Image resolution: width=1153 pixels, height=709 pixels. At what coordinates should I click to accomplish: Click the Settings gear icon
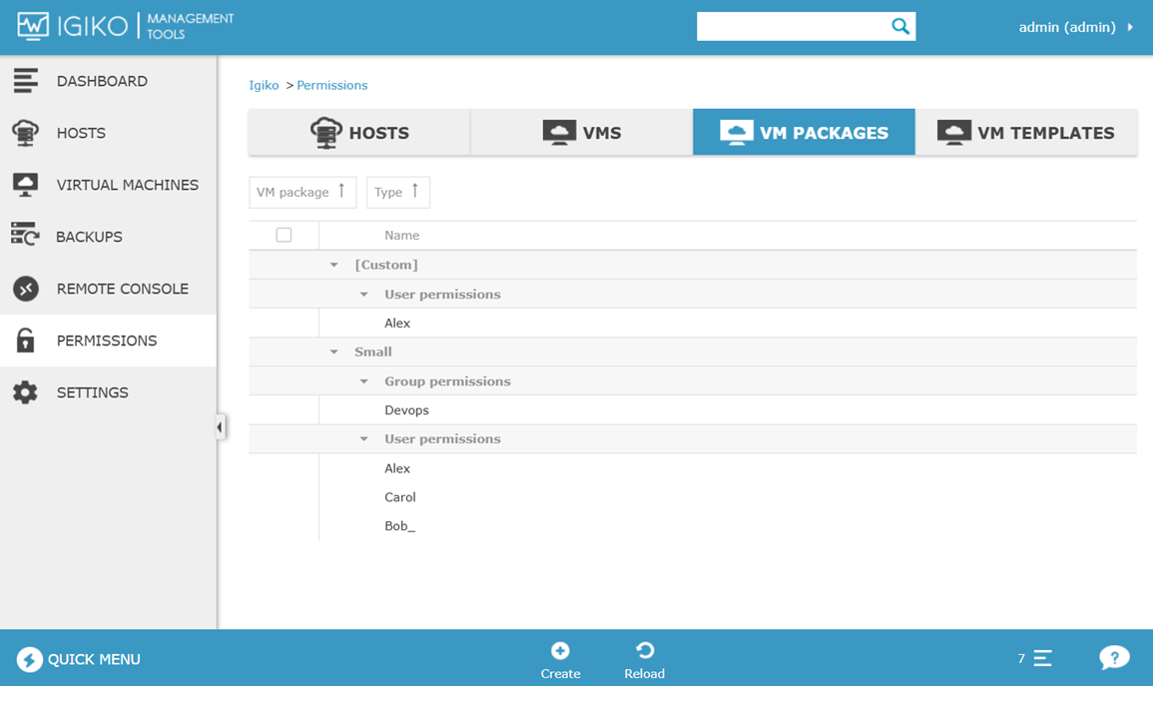point(26,392)
